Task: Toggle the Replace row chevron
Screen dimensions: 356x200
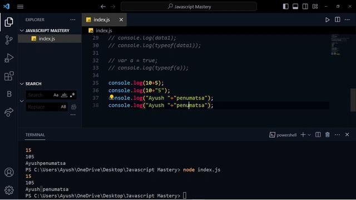Action: click(x=22, y=101)
